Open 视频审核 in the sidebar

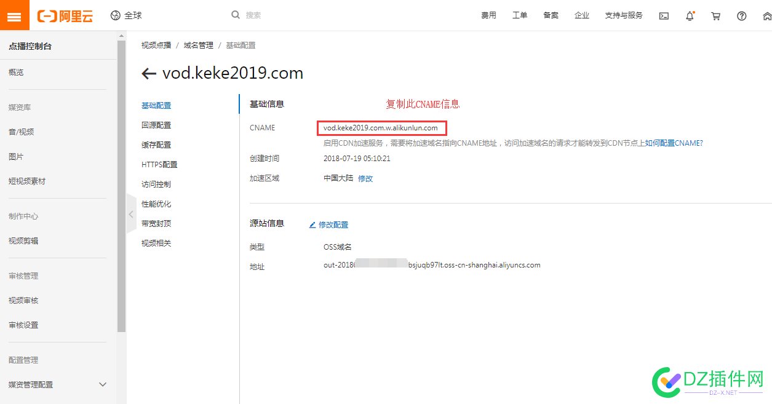coord(23,301)
